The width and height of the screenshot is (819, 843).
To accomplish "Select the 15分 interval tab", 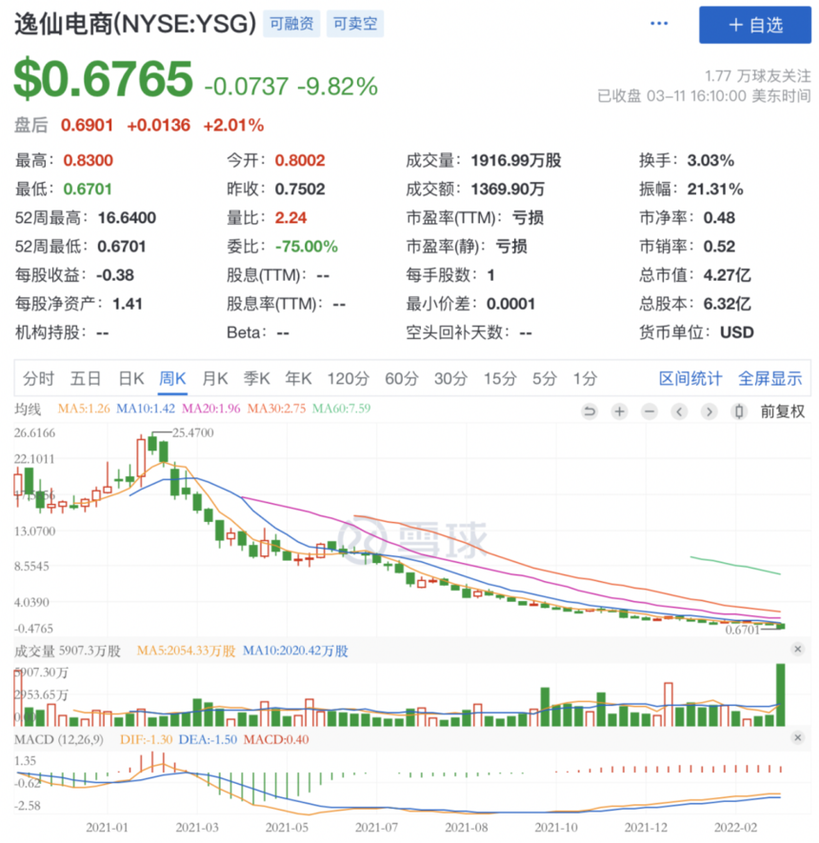I will (500, 378).
